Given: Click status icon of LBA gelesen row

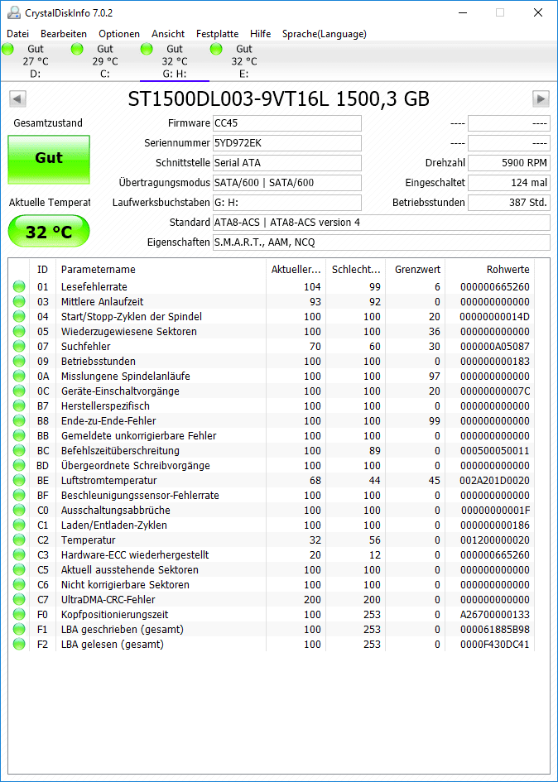Looking at the screenshot, I should (19, 645).
